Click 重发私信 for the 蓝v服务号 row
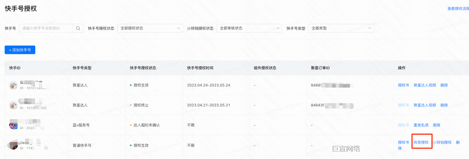The image size is (469, 159). (421, 125)
